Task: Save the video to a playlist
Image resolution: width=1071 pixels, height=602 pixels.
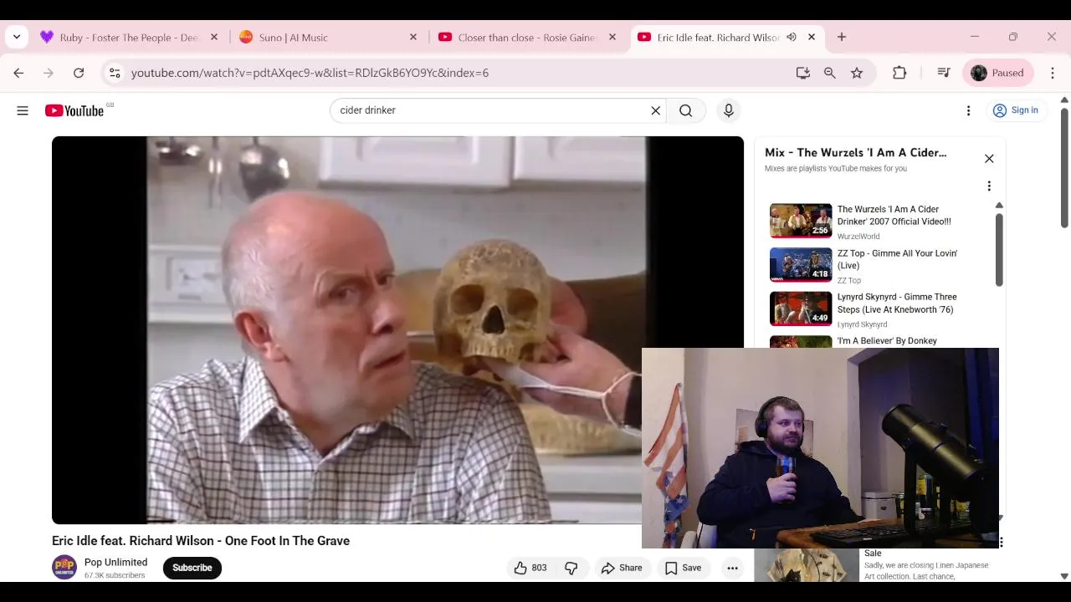Action: click(x=683, y=568)
